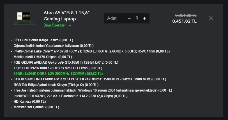228x120 pixels.
Task: Click the crossed-out price 9.351,82 TL
Action: [x=186, y=15]
